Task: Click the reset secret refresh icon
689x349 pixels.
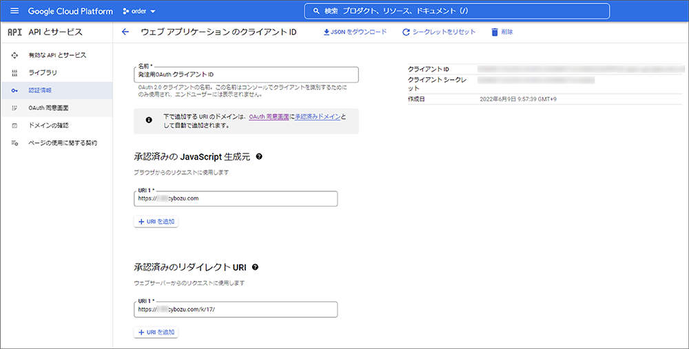Action: [x=406, y=32]
